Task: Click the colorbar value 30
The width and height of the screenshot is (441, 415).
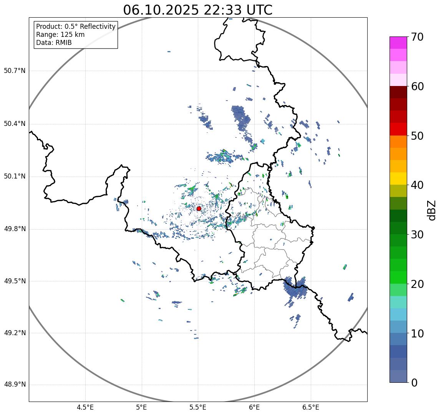Action: [417, 235]
